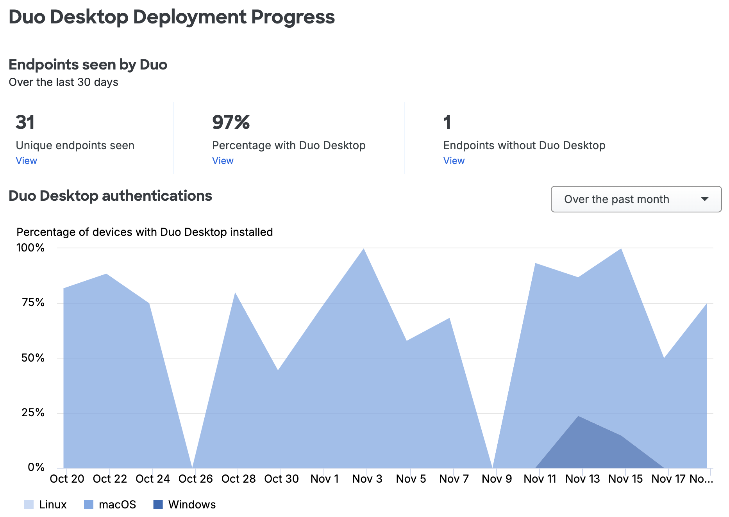The width and height of the screenshot is (729, 517).
Task: Click the 'Duo Desktop authentications' heading
Action: coord(111,196)
